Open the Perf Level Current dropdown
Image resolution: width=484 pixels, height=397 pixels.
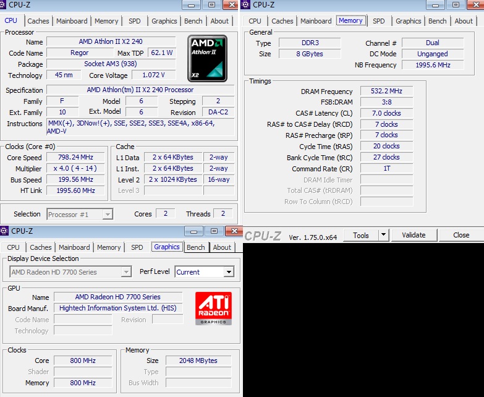coord(229,272)
